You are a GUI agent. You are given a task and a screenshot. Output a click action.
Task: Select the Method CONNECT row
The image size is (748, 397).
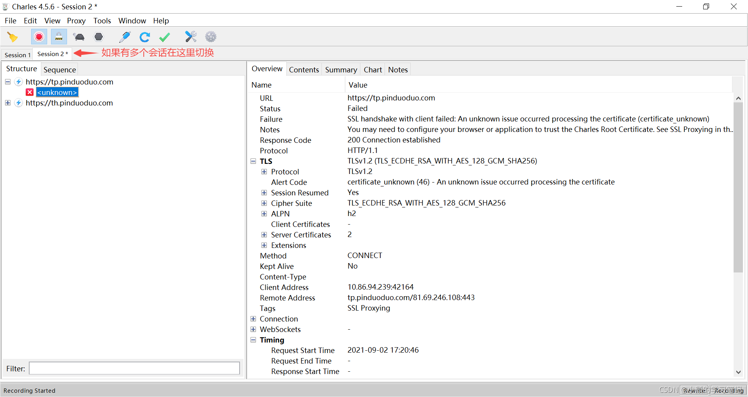[x=491, y=256]
